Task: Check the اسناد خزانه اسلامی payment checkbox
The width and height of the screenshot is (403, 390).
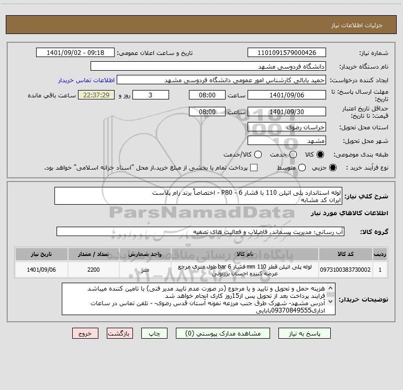Action: pyautogui.click(x=254, y=168)
